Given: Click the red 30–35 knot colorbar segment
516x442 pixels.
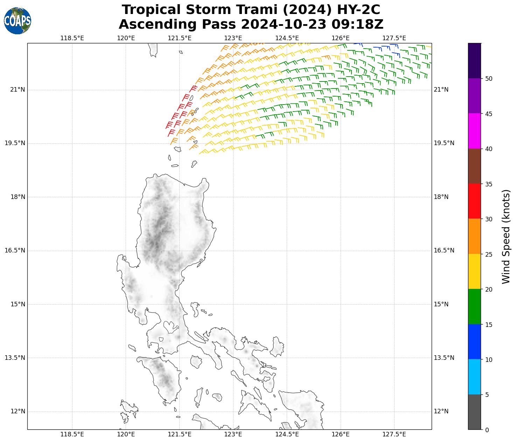Looking at the screenshot, I should click(x=474, y=201).
